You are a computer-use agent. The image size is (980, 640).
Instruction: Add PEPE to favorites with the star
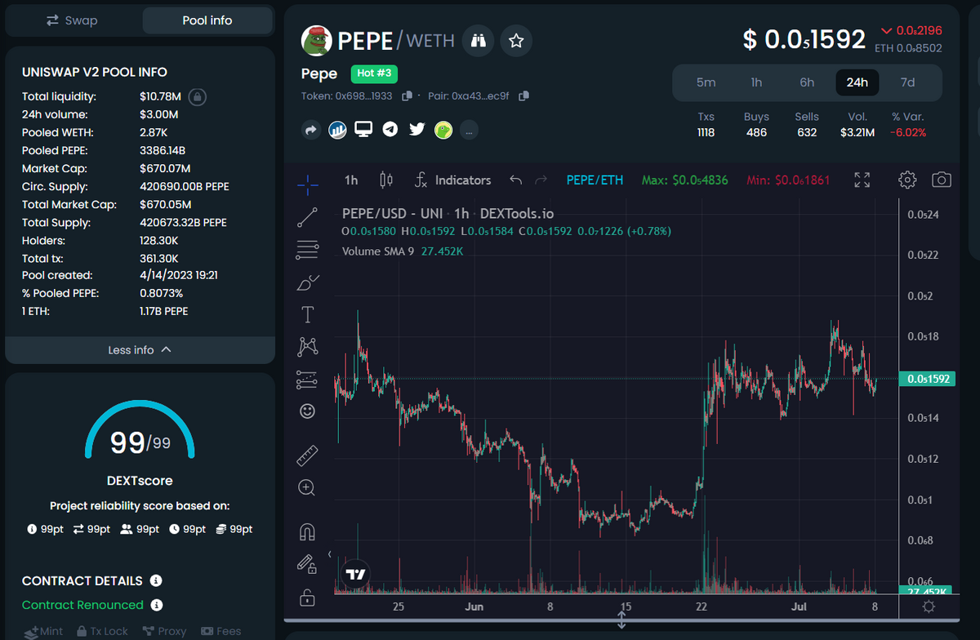pos(516,41)
